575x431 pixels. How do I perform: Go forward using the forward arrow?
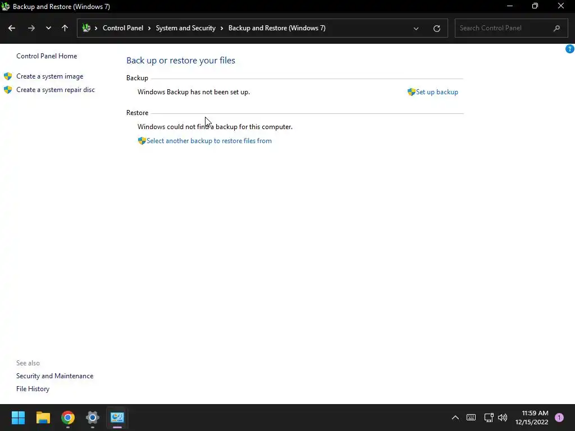tap(31, 28)
